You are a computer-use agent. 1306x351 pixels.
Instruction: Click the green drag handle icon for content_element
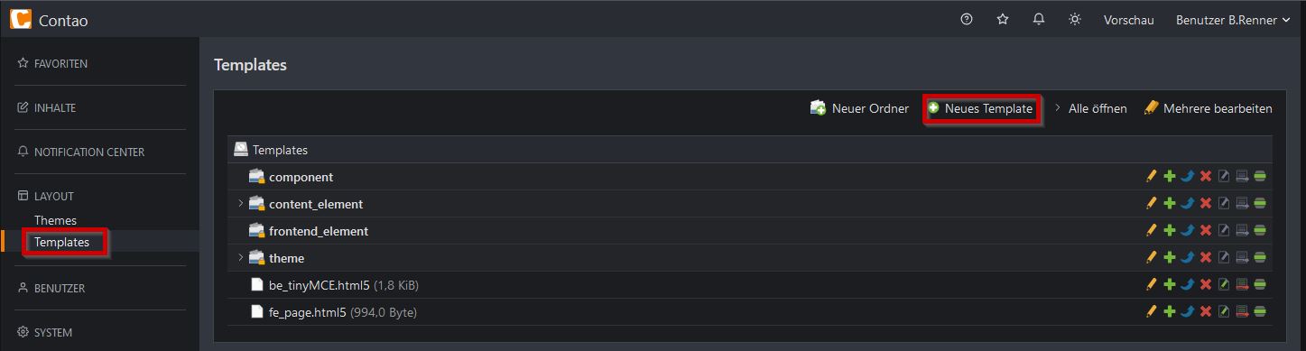tap(1260, 204)
